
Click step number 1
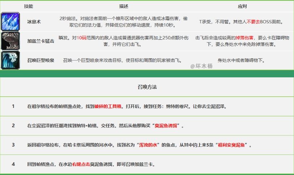[x=13, y=106]
